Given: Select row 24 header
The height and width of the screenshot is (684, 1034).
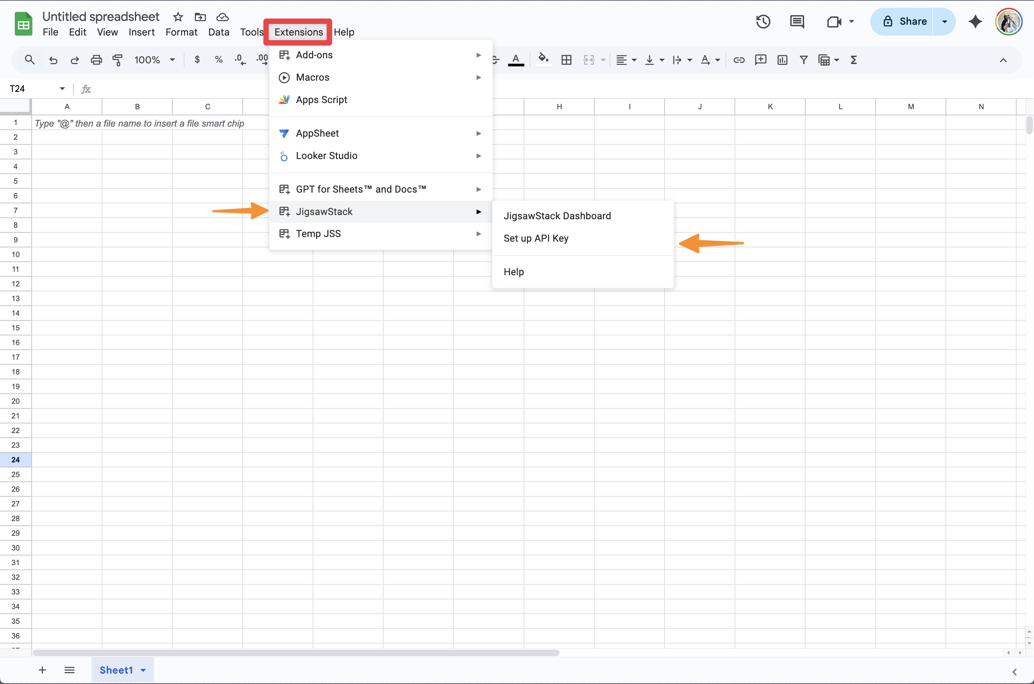Looking at the screenshot, I should pyautogui.click(x=16, y=460).
